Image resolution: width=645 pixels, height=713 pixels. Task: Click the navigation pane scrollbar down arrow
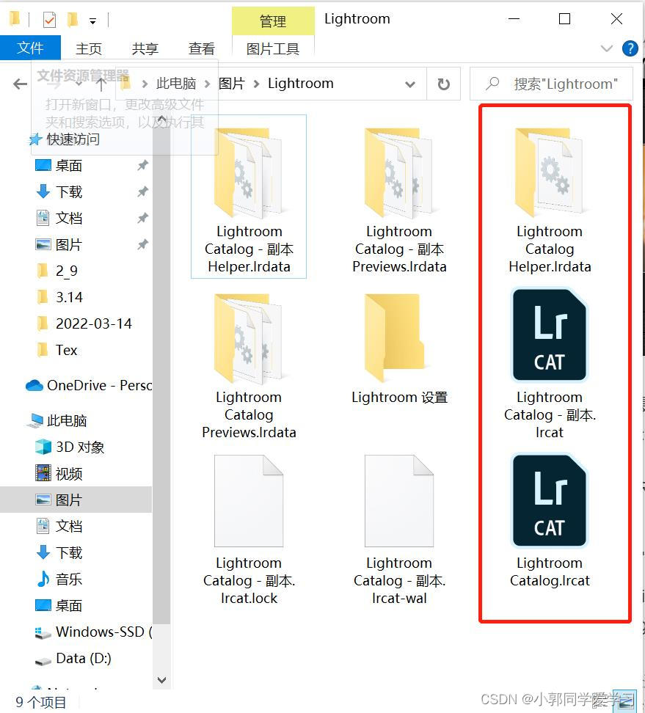tap(161, 680)
